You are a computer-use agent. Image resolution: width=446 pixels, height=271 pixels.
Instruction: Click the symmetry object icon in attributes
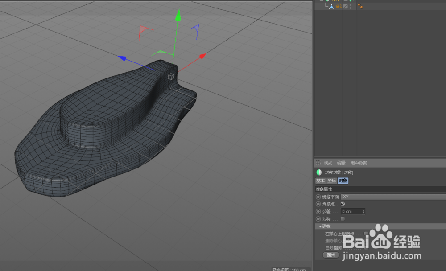319,172
